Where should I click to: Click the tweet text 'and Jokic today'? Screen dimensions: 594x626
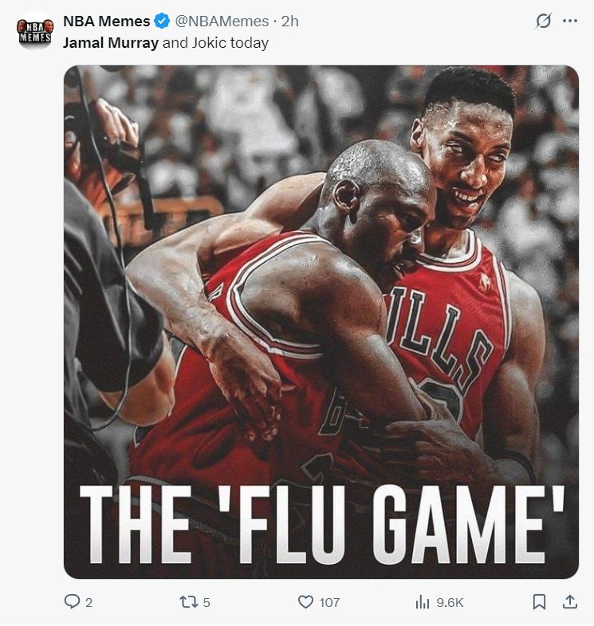(215, 43)
